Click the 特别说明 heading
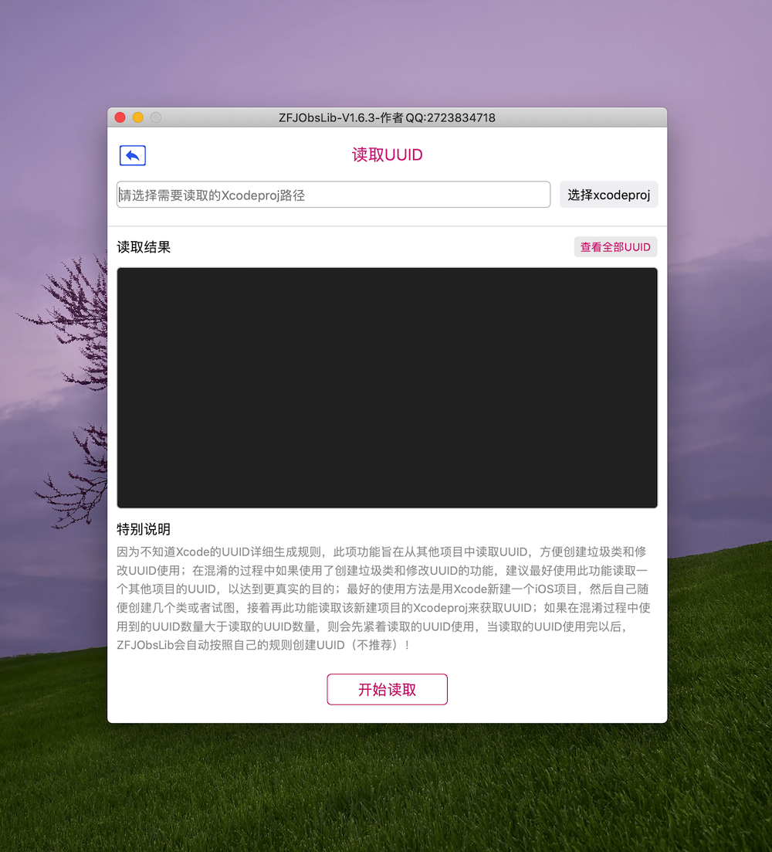This screenshot has width=772, height=852. [x=144, y=529]
